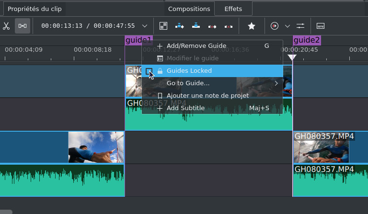The width and height of the screenshot is (368, 214).
Task: Click the mix clips checkerboard icon
Action: click(x=163, y=26)
